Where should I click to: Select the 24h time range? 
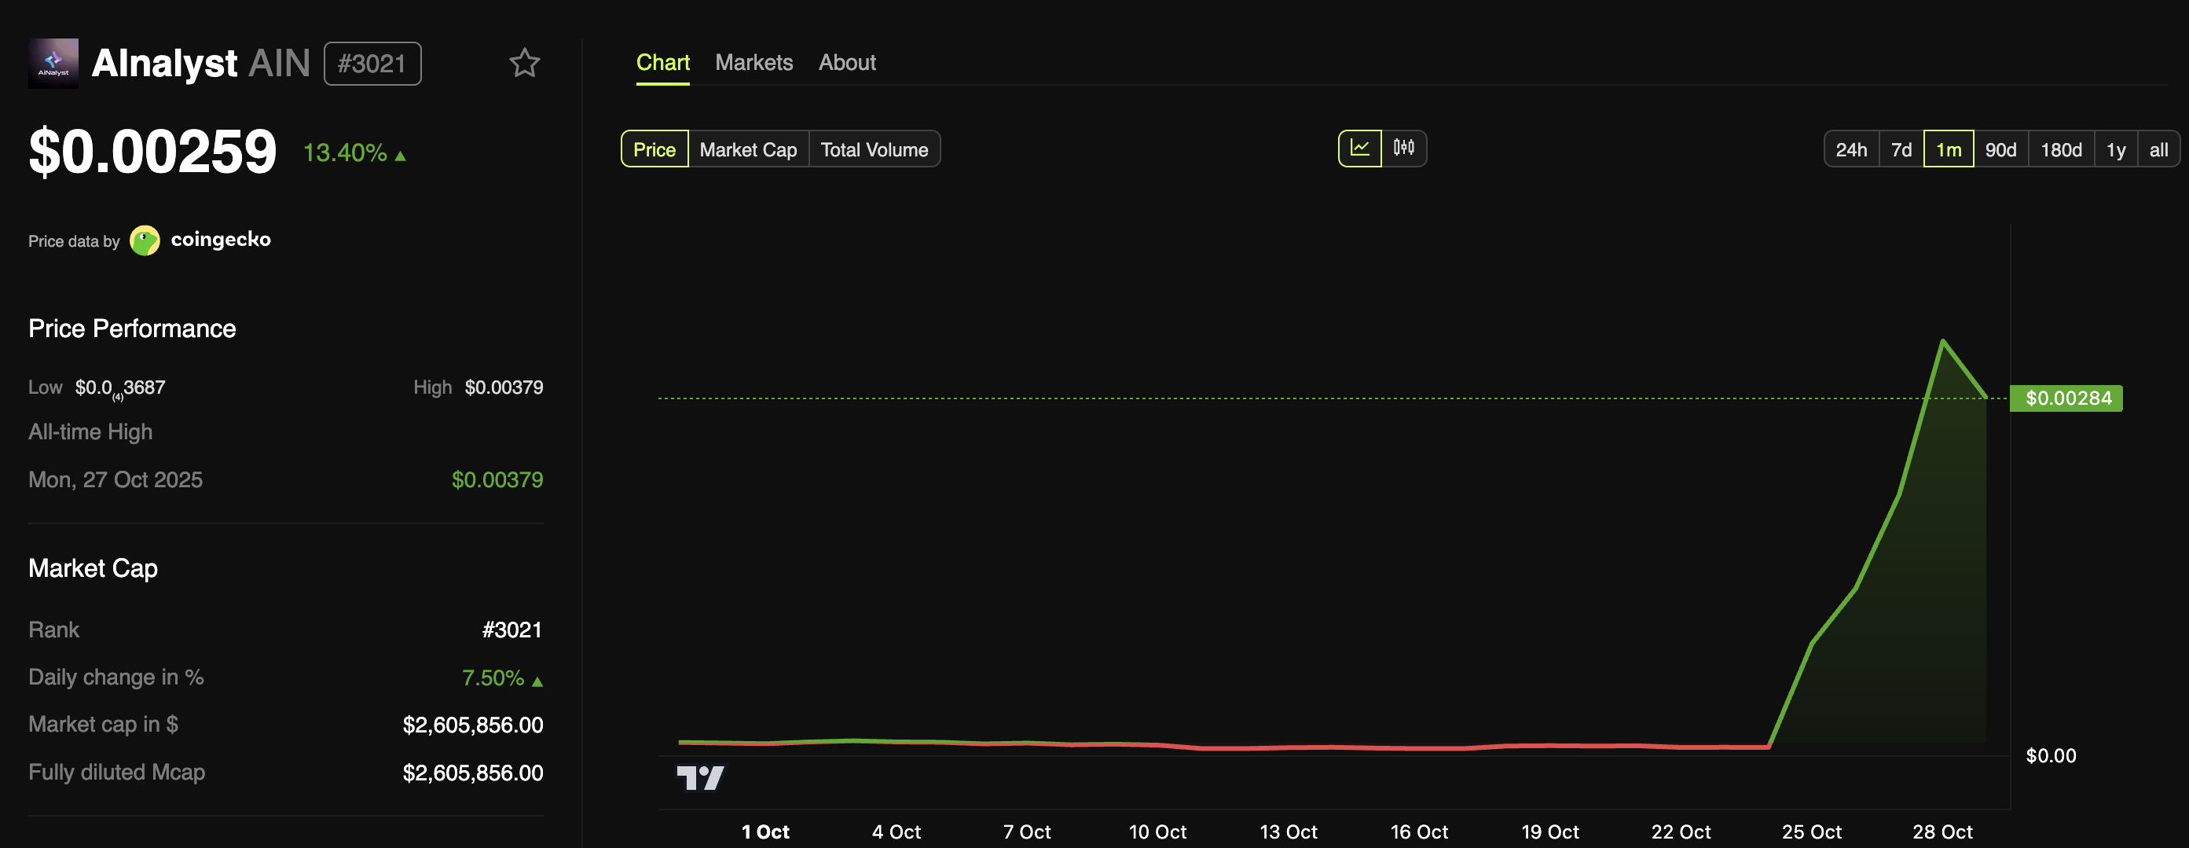(x=1852, y=149)
